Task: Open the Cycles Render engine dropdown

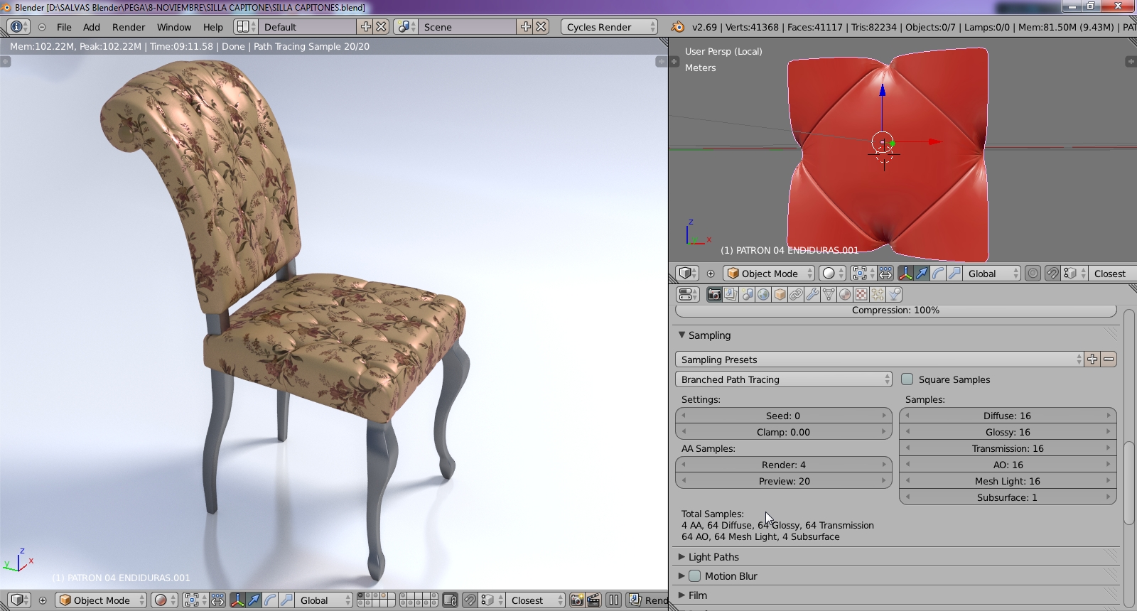Action: pyautogui.click(x=610, y=27)
